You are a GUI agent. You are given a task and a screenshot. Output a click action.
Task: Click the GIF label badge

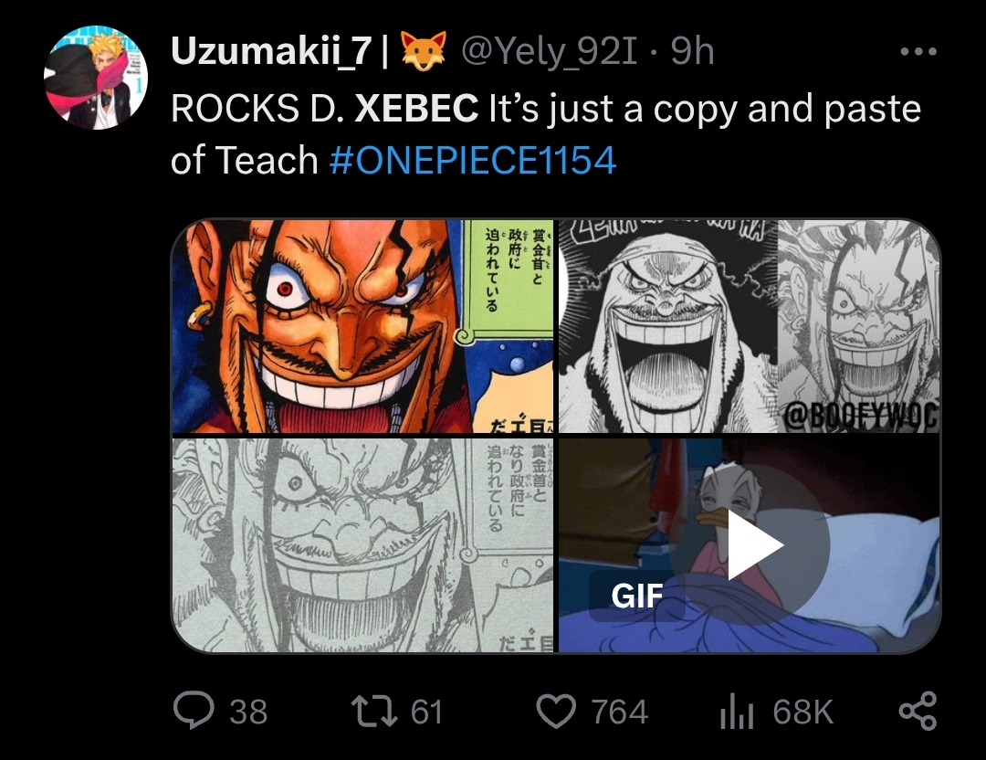636,596
